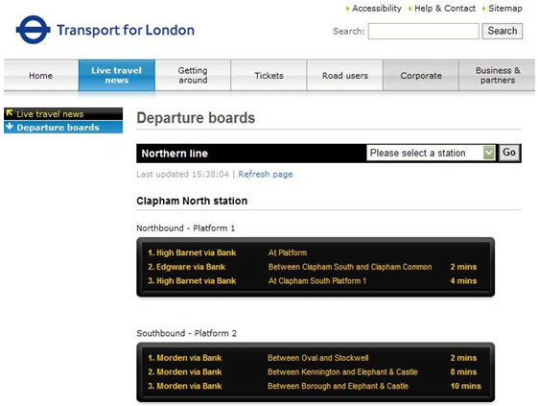
Task: Click the Go button next to station selector
Action: pos(509,153)
